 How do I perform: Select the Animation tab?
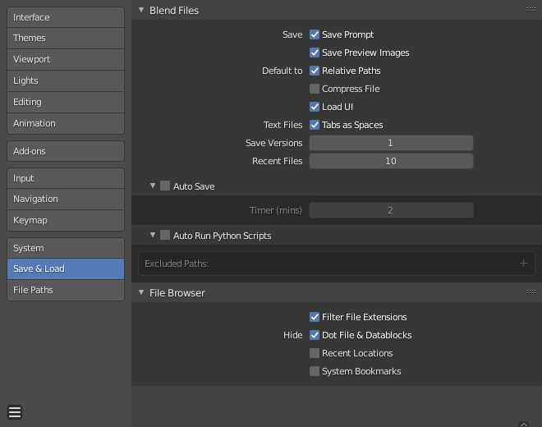coord(66,123)
